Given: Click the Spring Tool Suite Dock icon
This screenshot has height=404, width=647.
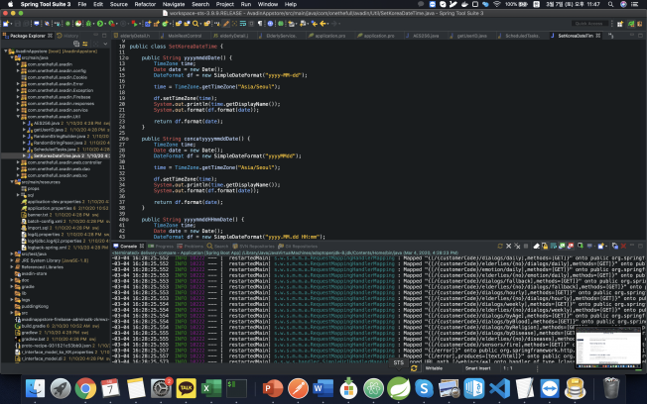Looking at the screenshot, I should pyautogui.click(x=399, y=387).
